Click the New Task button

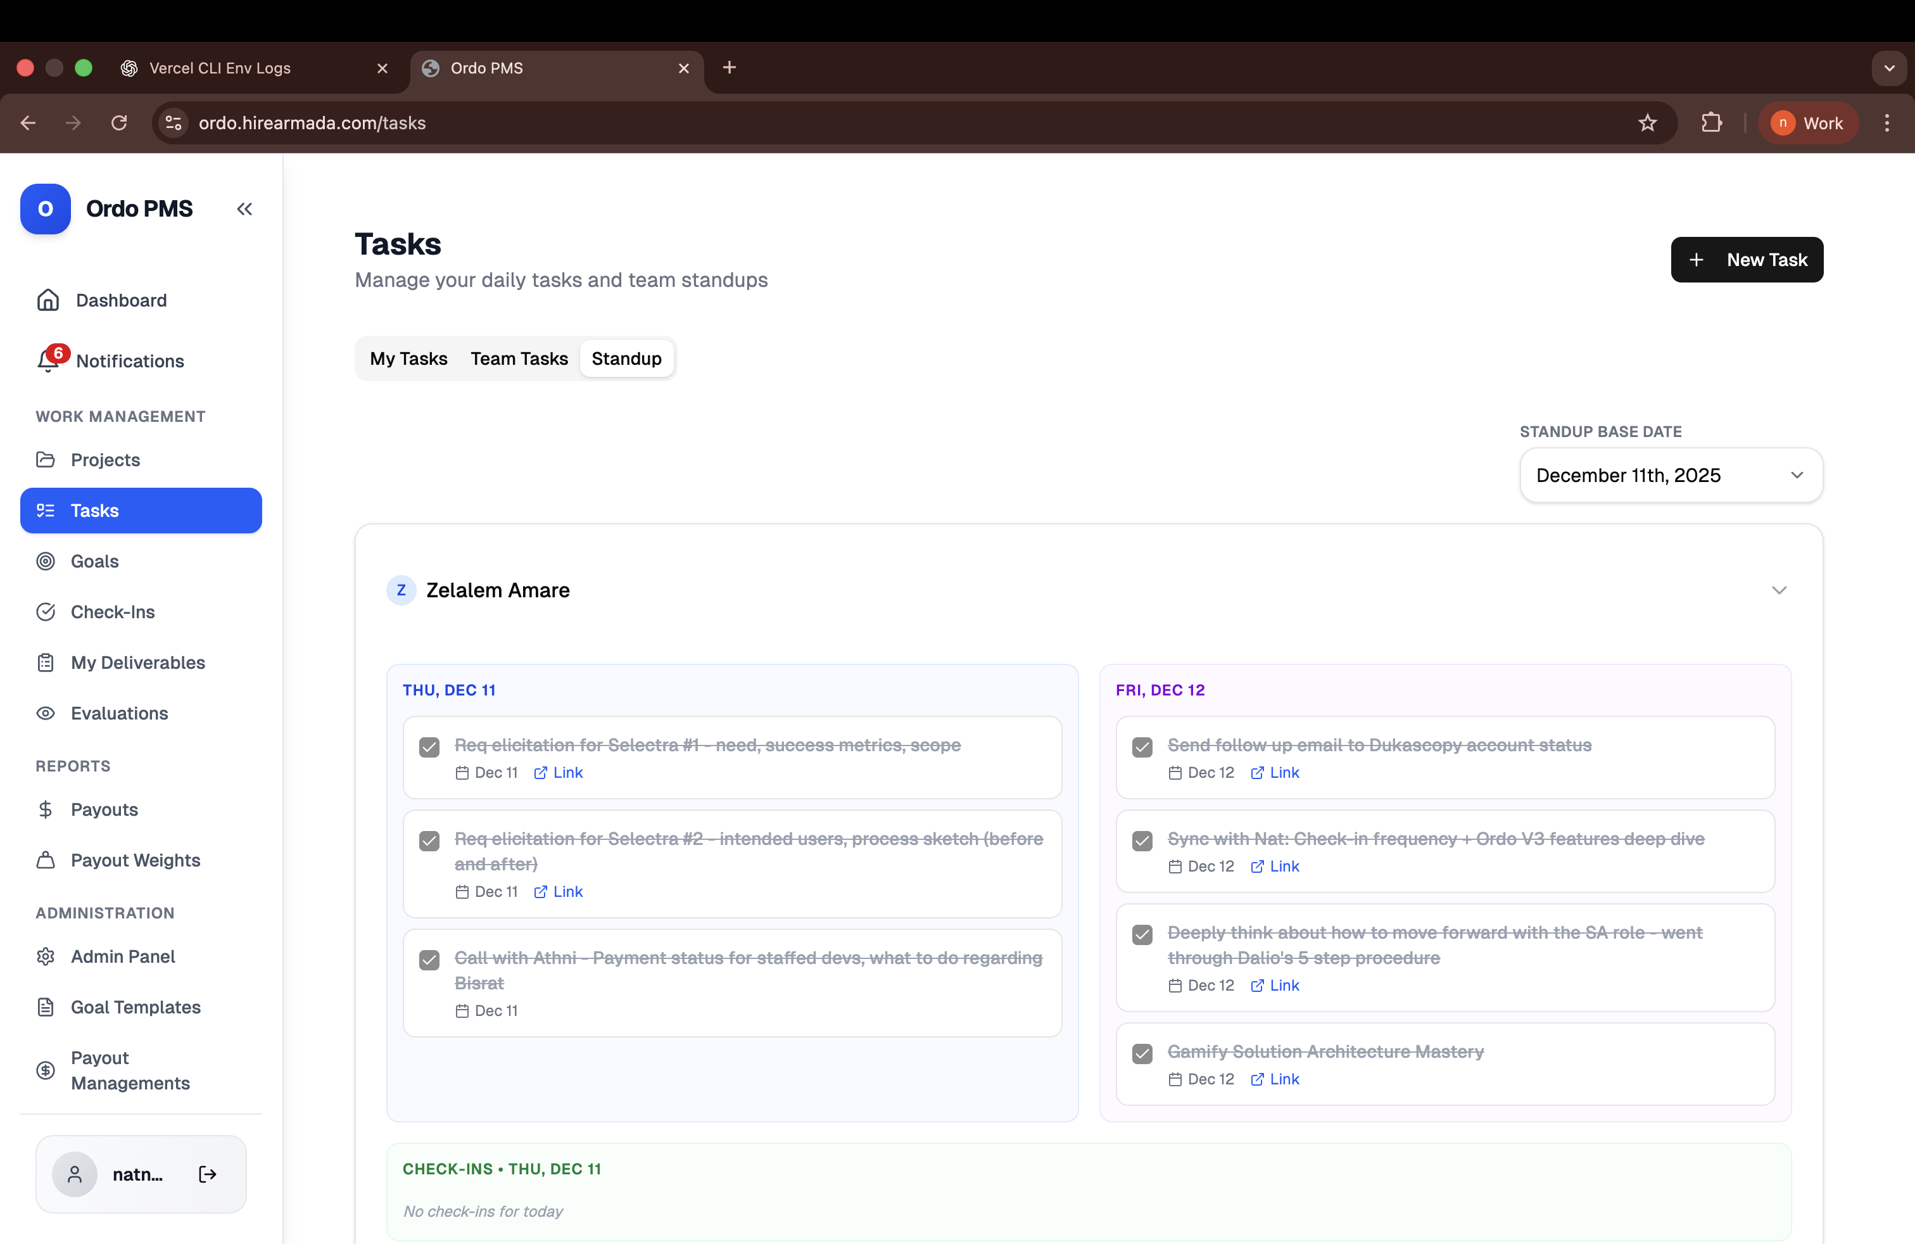point(1746,260)
